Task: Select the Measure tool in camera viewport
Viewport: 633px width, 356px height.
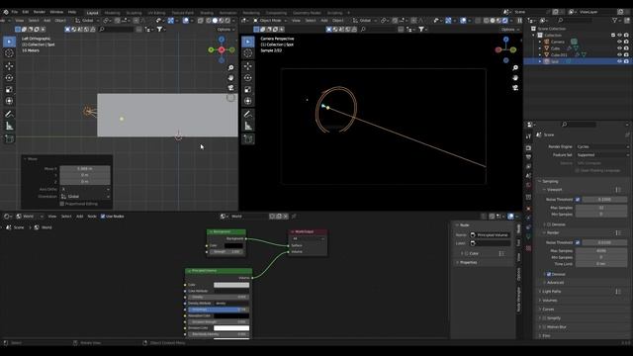Action: [248, 127]
